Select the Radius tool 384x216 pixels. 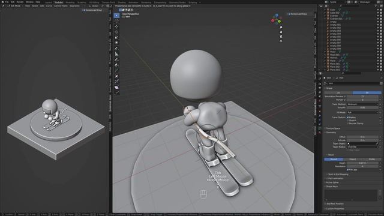(116, 76)
